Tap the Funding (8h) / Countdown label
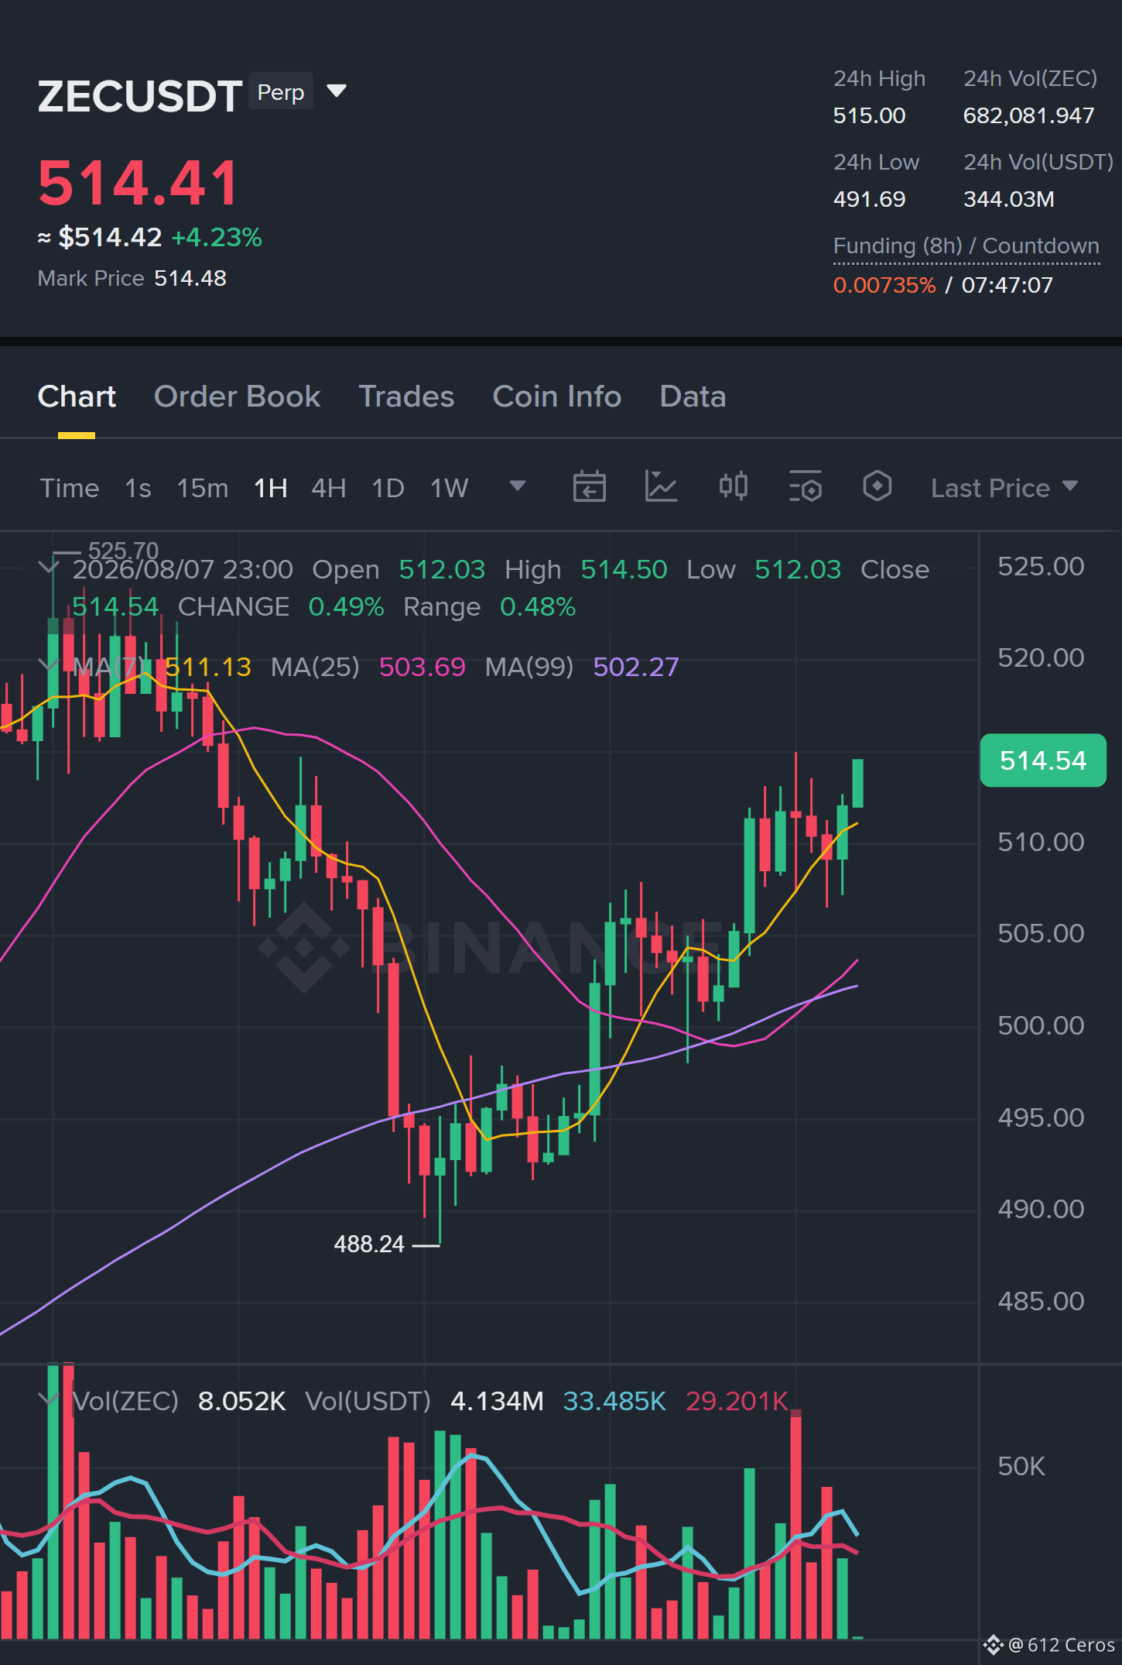1122x1665 pixels. click(x=966, y=245)
